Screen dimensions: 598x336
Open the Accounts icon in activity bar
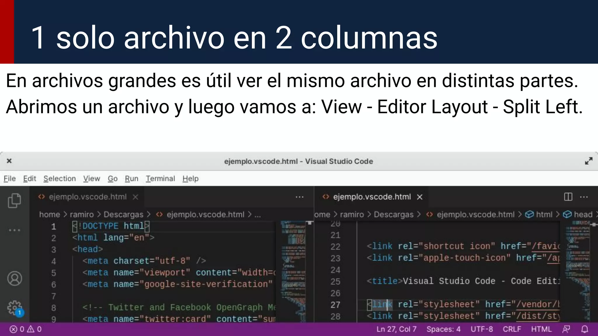pyautogui.click(x=15, y=279)
